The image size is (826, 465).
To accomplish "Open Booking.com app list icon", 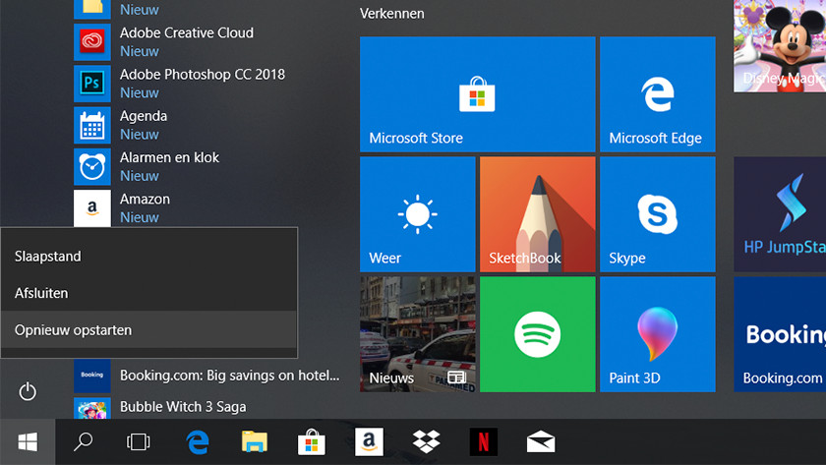I will point(92,376).
